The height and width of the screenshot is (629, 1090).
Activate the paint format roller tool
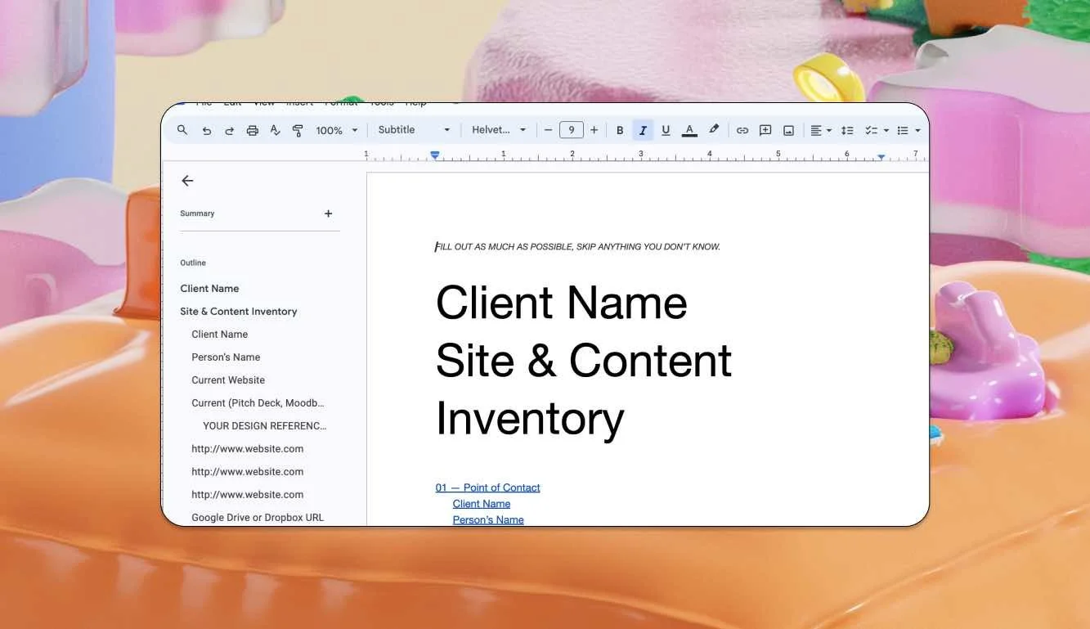pos(298,130)
